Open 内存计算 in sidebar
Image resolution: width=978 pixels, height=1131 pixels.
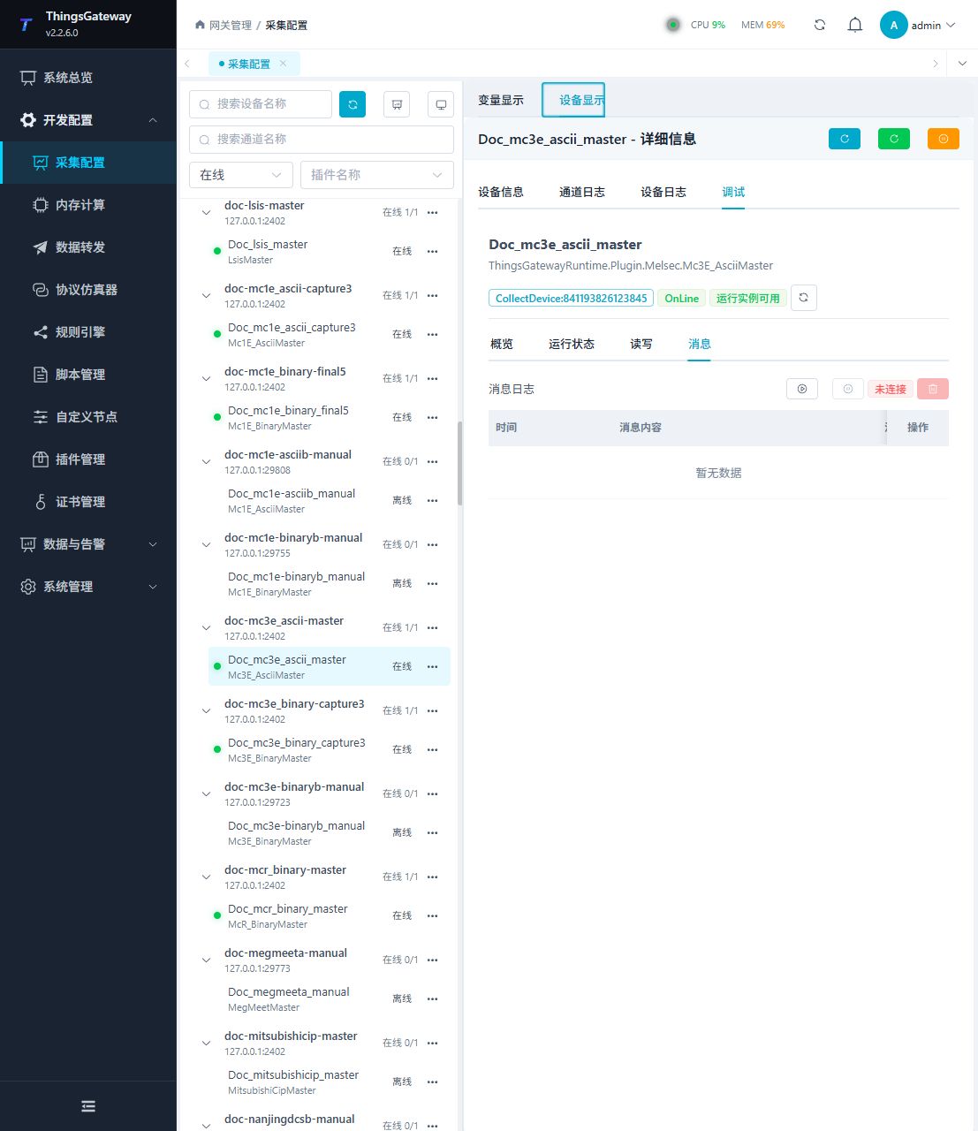[x=88, y=205]
